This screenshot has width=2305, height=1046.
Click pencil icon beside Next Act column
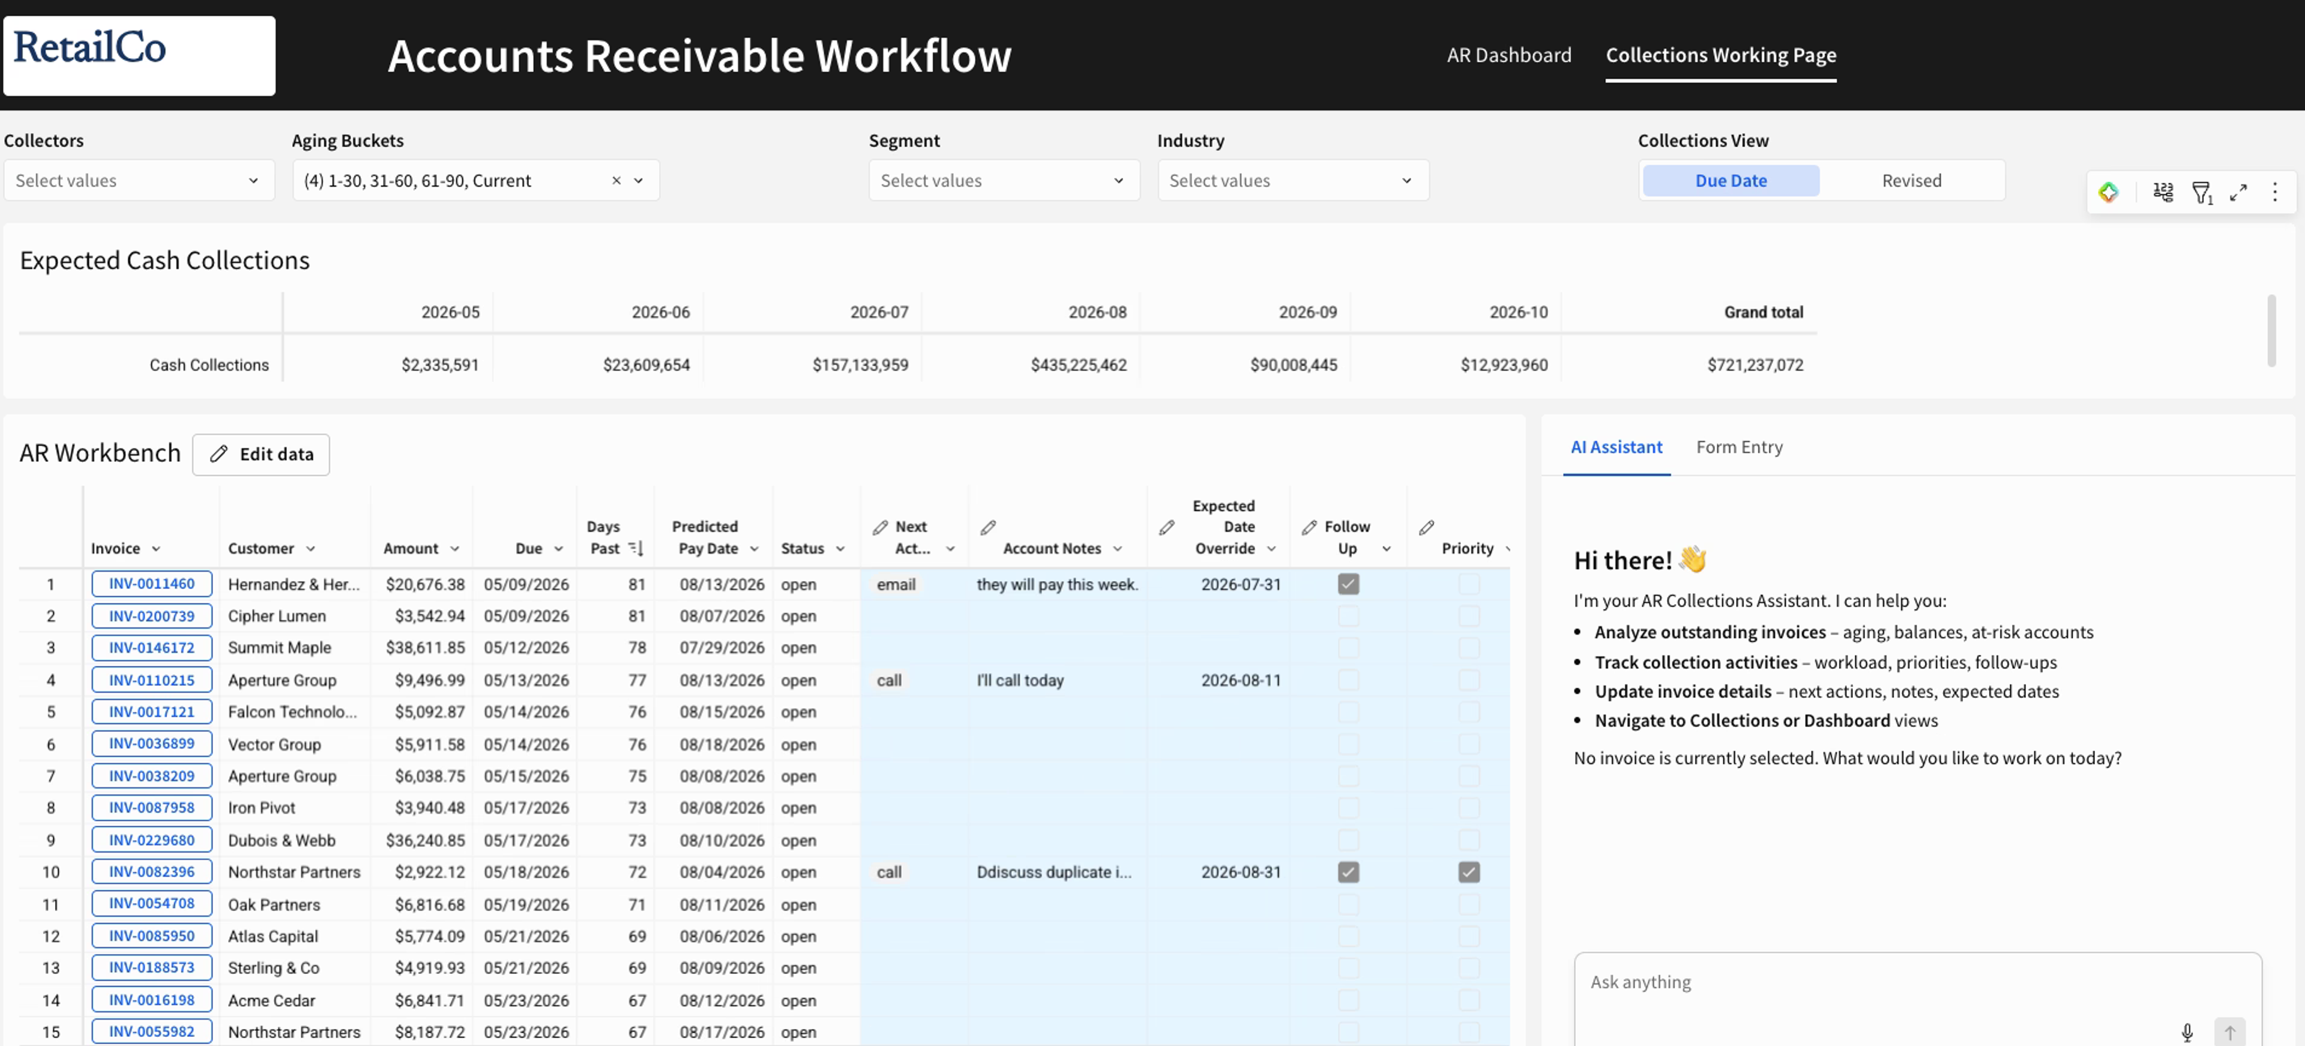point(881,527)
